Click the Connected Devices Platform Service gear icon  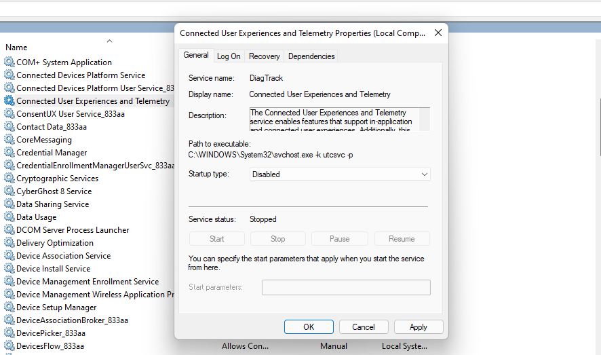pyautogui.click(x=9, y=75)
